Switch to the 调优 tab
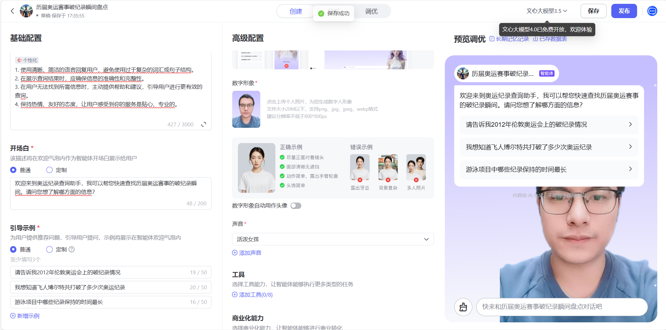This screenshot has width=666, height=330. (x=371, y=11)
